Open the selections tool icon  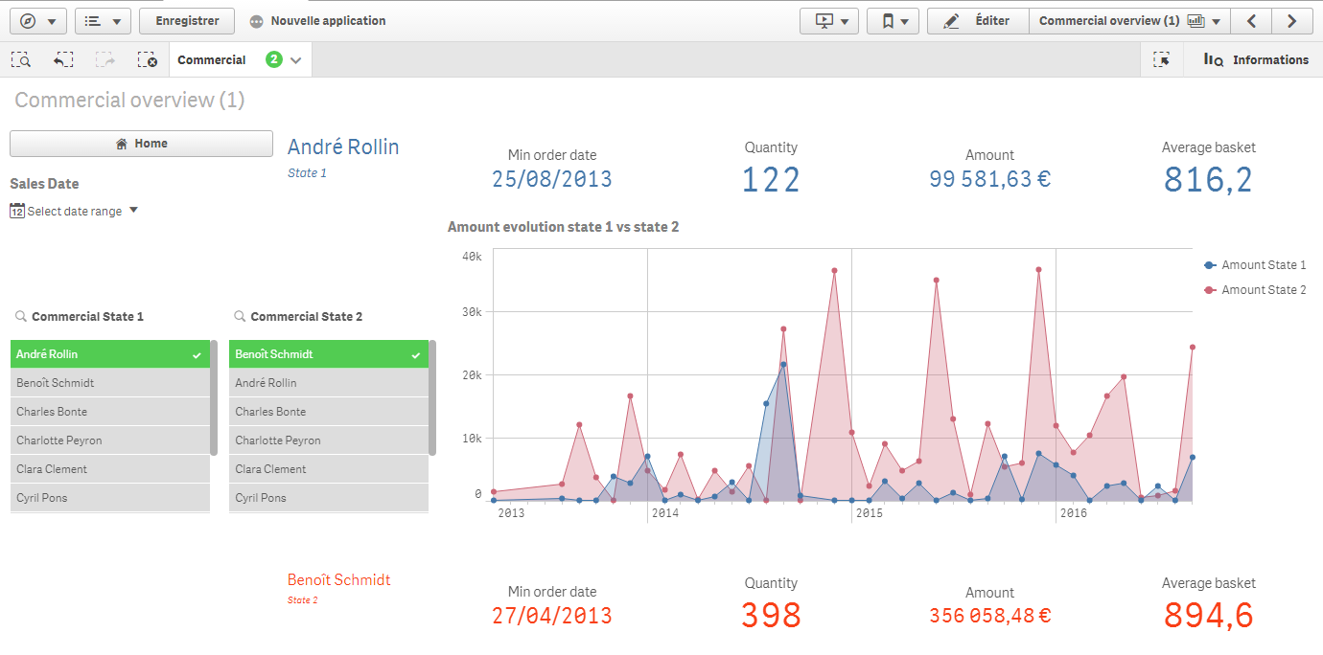(1162, 59)
